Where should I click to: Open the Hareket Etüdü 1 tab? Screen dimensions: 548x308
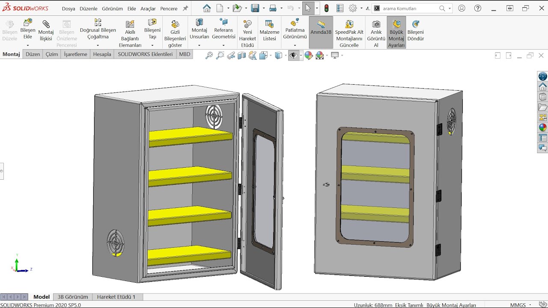tap(116, 296)
